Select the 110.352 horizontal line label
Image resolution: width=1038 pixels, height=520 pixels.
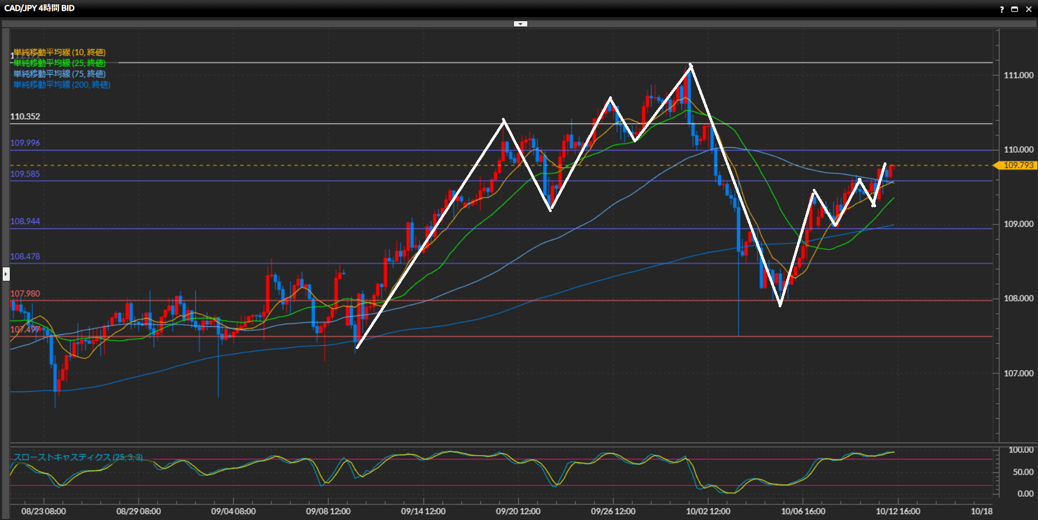pos(25,116)
